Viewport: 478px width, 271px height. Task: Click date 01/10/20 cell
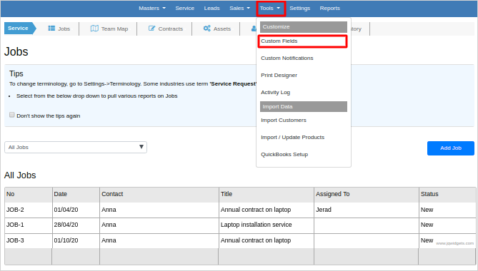tap(76, 240)
